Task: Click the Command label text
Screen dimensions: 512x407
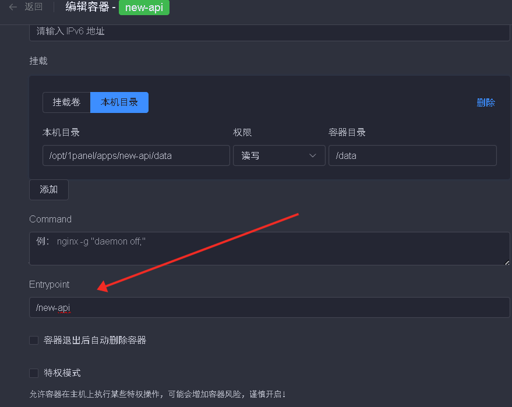Action: [50, 219]
